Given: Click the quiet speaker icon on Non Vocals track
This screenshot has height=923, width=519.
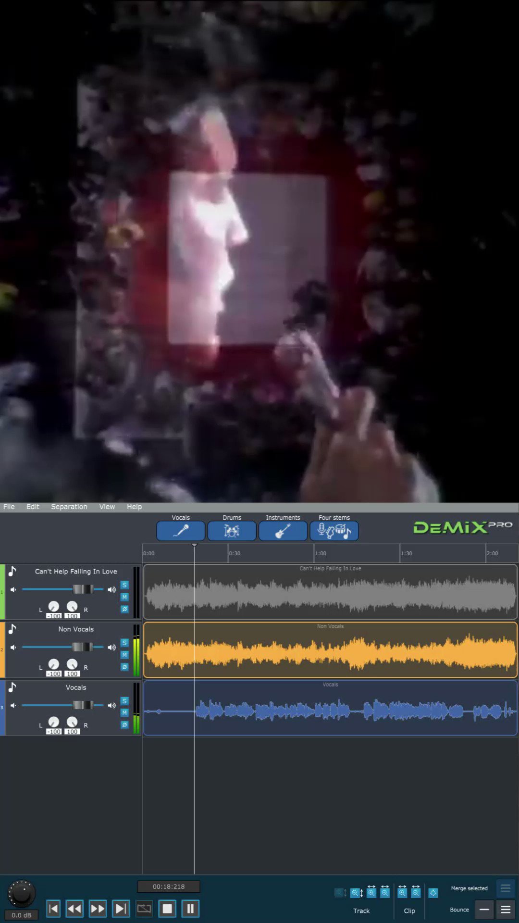Looking at the screenshot, I should coord(13,647).
